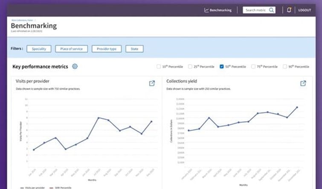
Task: Uncheck the 50th Percentile checkbox
Action: 222,67
